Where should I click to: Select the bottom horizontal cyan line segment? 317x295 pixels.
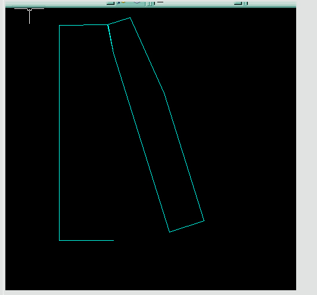pyautogui.click(x=86, y=240)
